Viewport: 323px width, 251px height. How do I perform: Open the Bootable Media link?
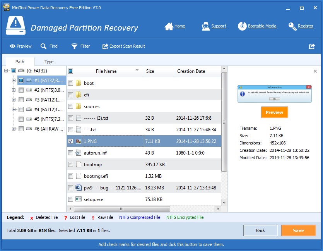pyautogui.click(x=262, y=26)
